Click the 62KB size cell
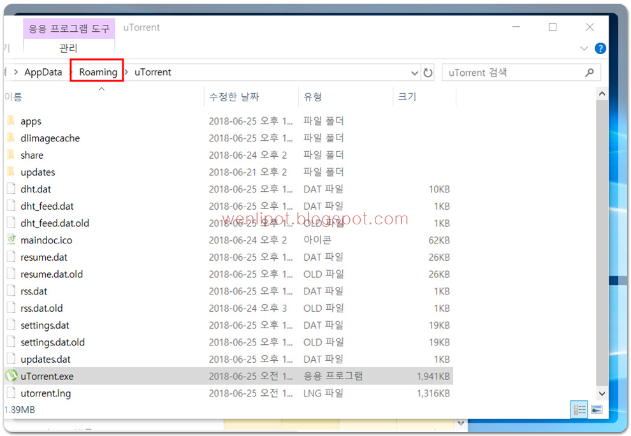 tap(439, 240)
